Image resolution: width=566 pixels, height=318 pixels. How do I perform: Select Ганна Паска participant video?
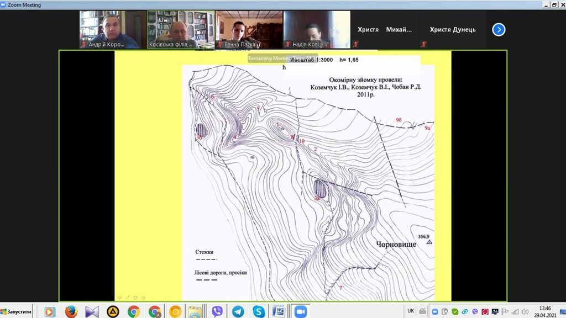(x=249, y=30)
